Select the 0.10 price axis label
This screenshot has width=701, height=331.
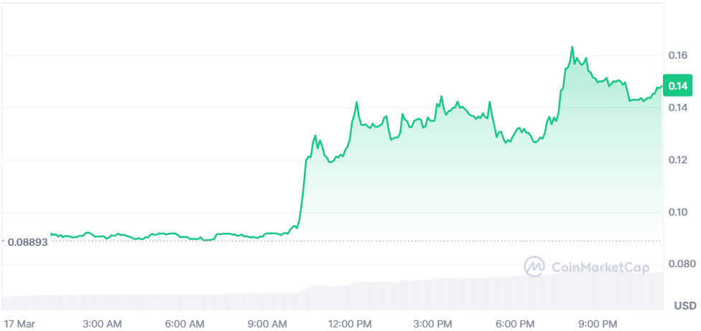679,213
